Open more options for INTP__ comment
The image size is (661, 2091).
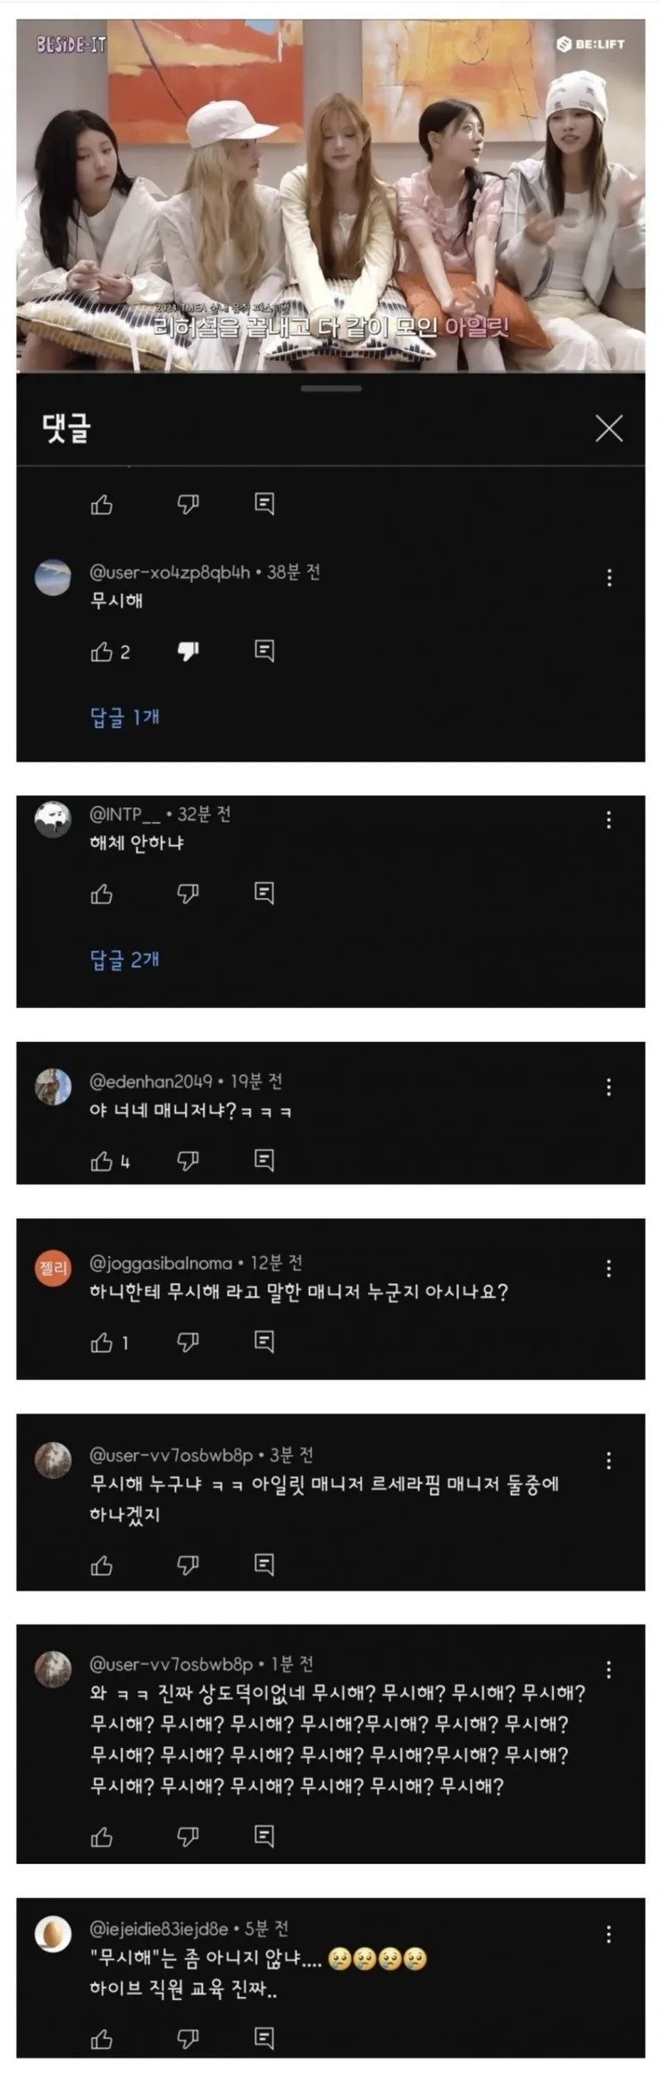tap(608, 819)
